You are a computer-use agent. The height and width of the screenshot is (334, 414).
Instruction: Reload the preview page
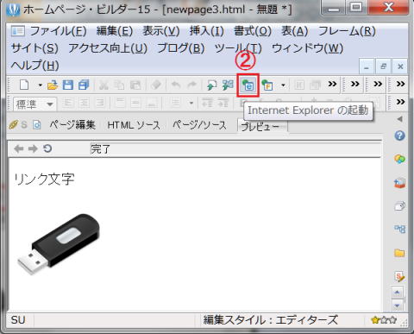point(47,148)
